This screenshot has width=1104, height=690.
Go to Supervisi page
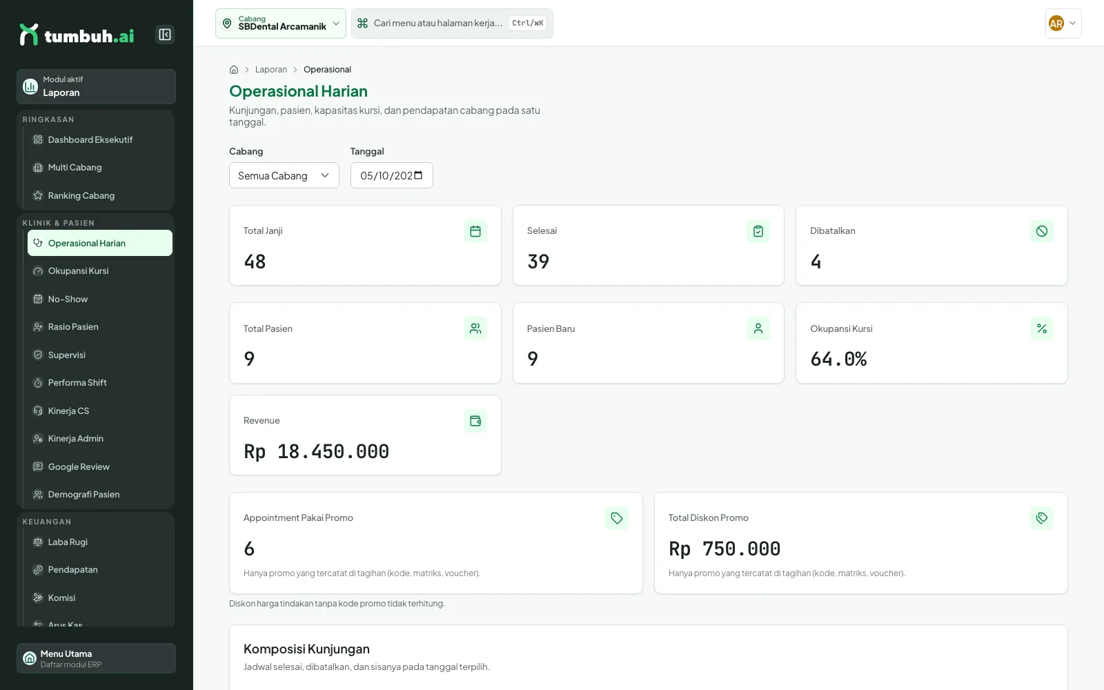coord(100,355)
